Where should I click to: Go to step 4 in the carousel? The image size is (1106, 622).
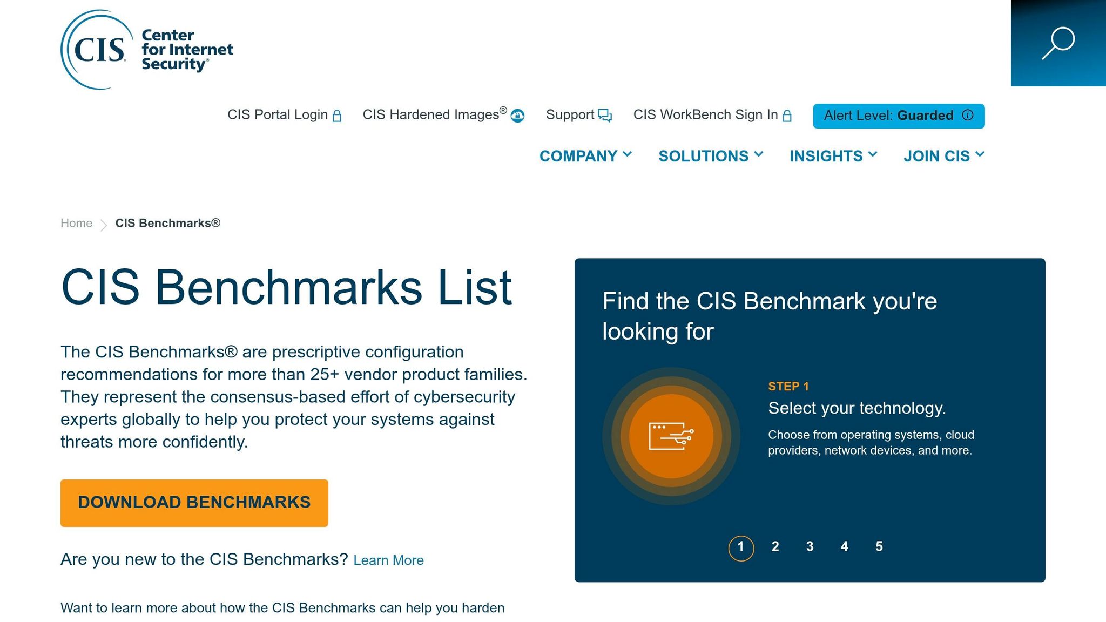click(845, 547)
